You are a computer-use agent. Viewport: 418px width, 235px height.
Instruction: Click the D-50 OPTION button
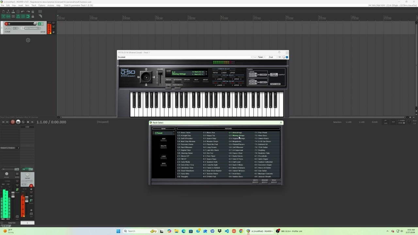coord(187,82)
